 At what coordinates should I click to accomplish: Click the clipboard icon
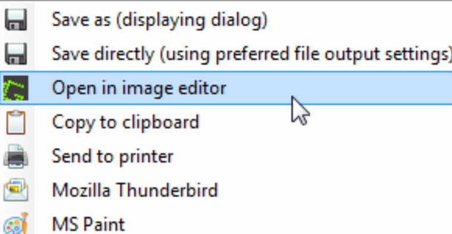[16, 122]
